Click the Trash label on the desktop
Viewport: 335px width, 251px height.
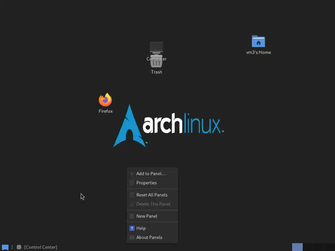(x=157, y=72)
